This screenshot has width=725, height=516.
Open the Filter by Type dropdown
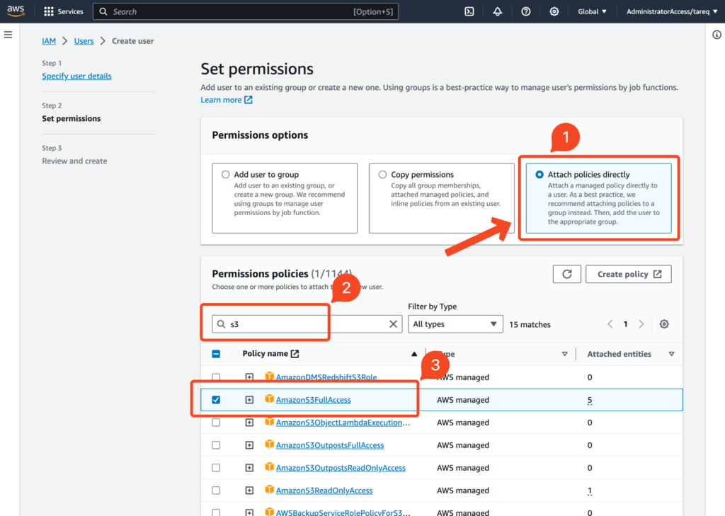455,324
